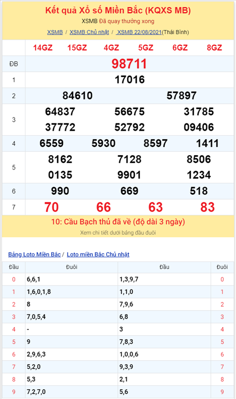The width and height of the screenshot is (236, 399).
Task: Click third prize number 09406
Action: (x=199, y=127)
